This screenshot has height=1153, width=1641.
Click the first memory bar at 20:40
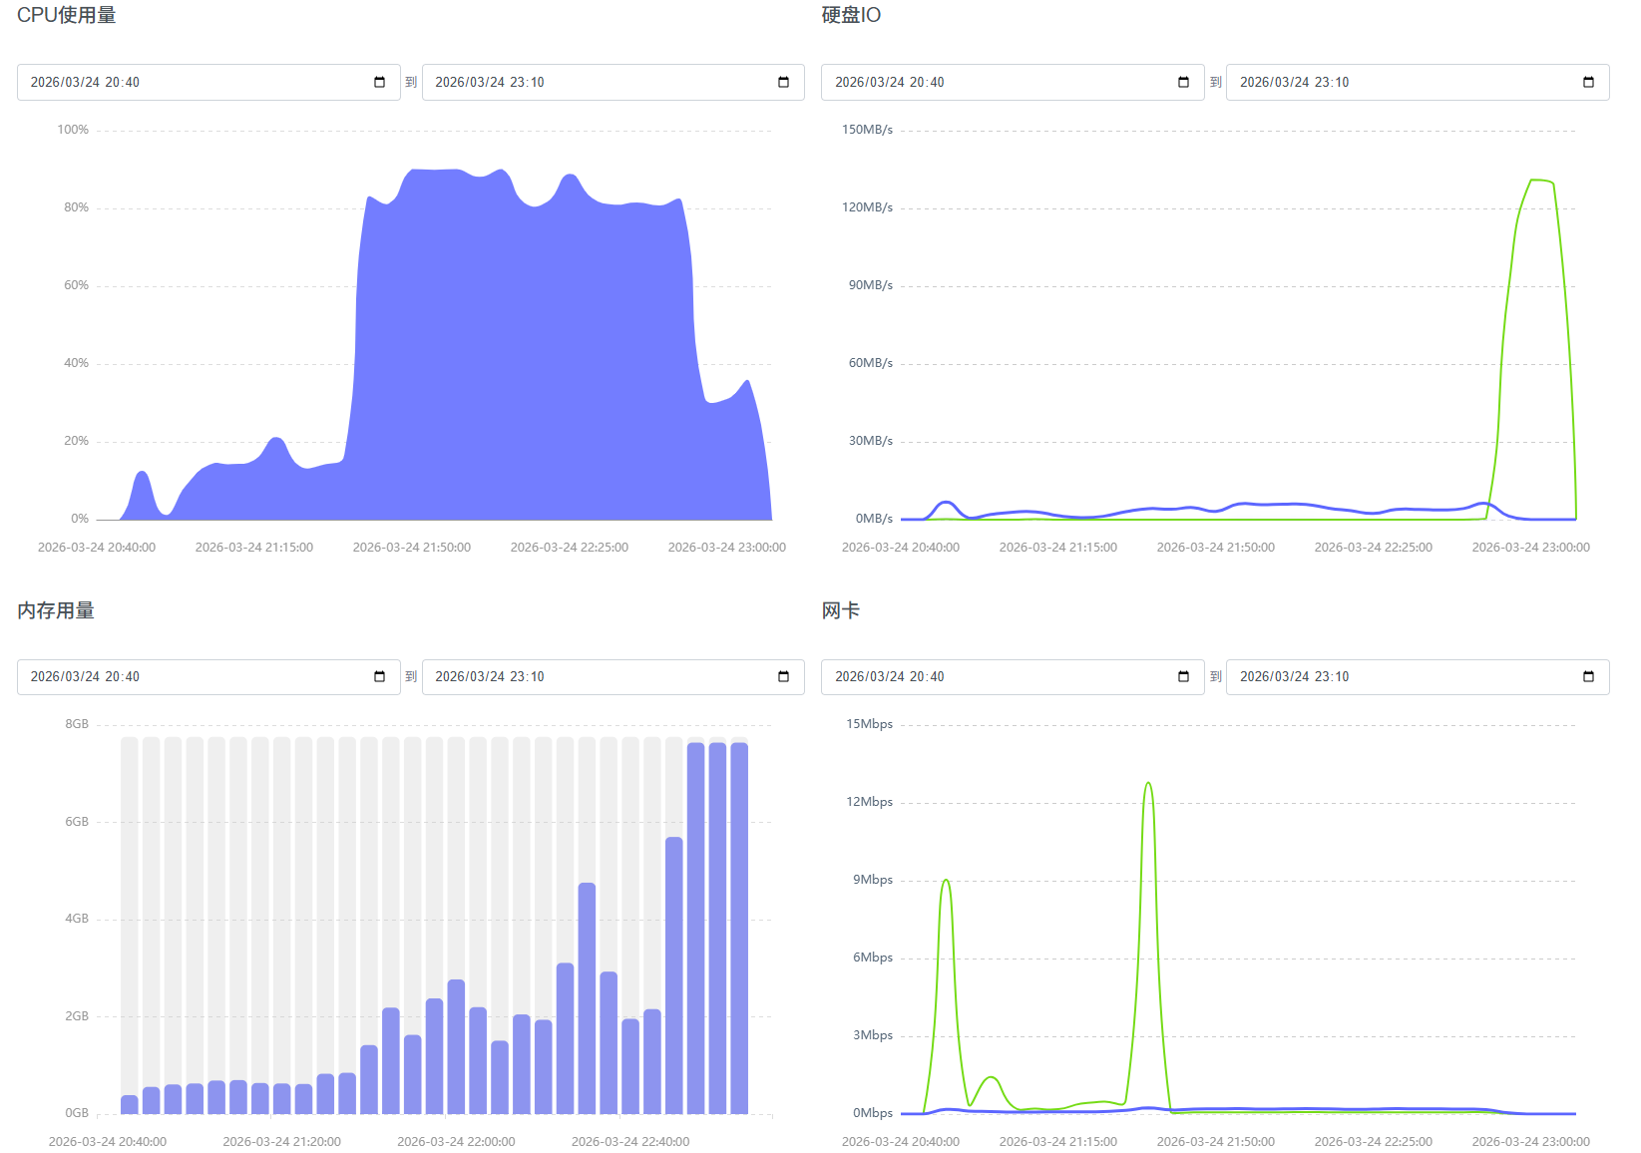click(x=130, y=1104)
